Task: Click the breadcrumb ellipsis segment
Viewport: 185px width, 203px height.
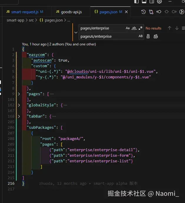Action: [69, 20]
